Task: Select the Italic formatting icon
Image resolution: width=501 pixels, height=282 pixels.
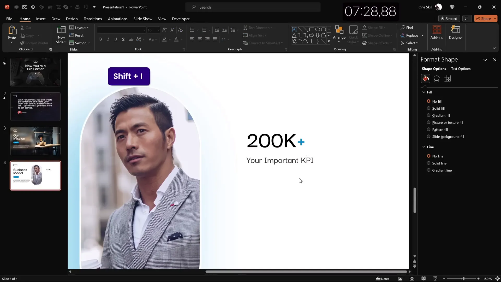Action: [x=108, y=39]
